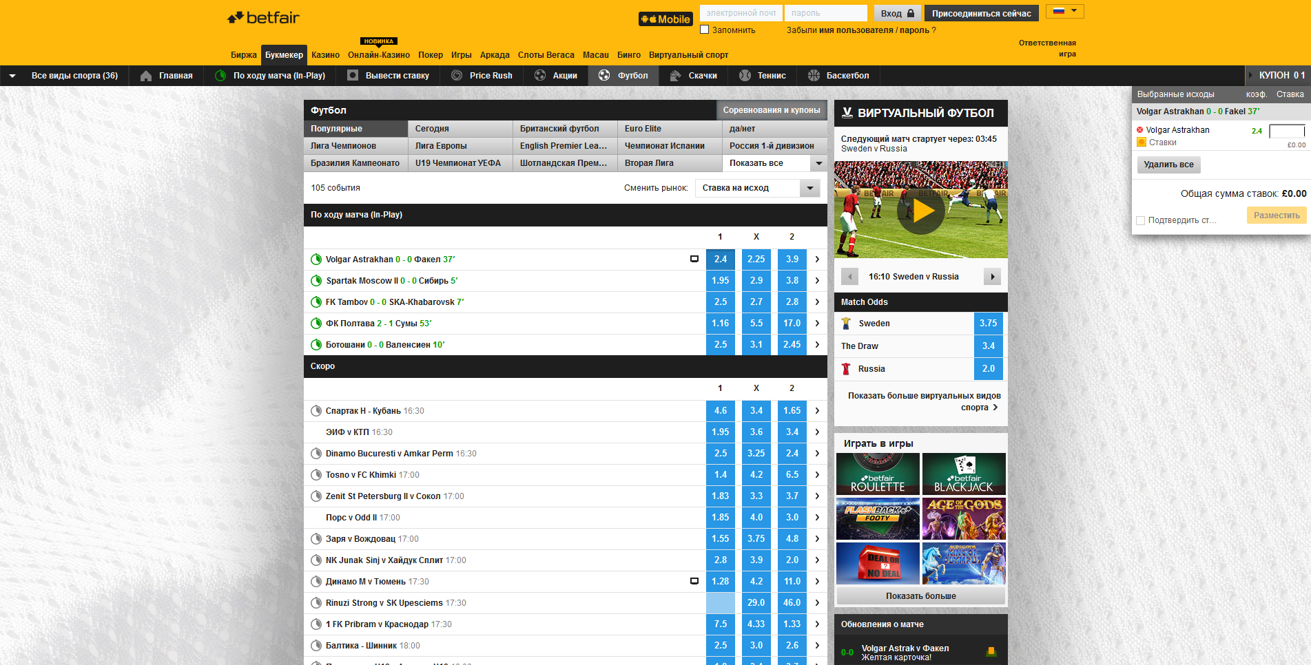1311x665 pixels.
Task: Play the virtual football video
Action: [x=921, y=211]
